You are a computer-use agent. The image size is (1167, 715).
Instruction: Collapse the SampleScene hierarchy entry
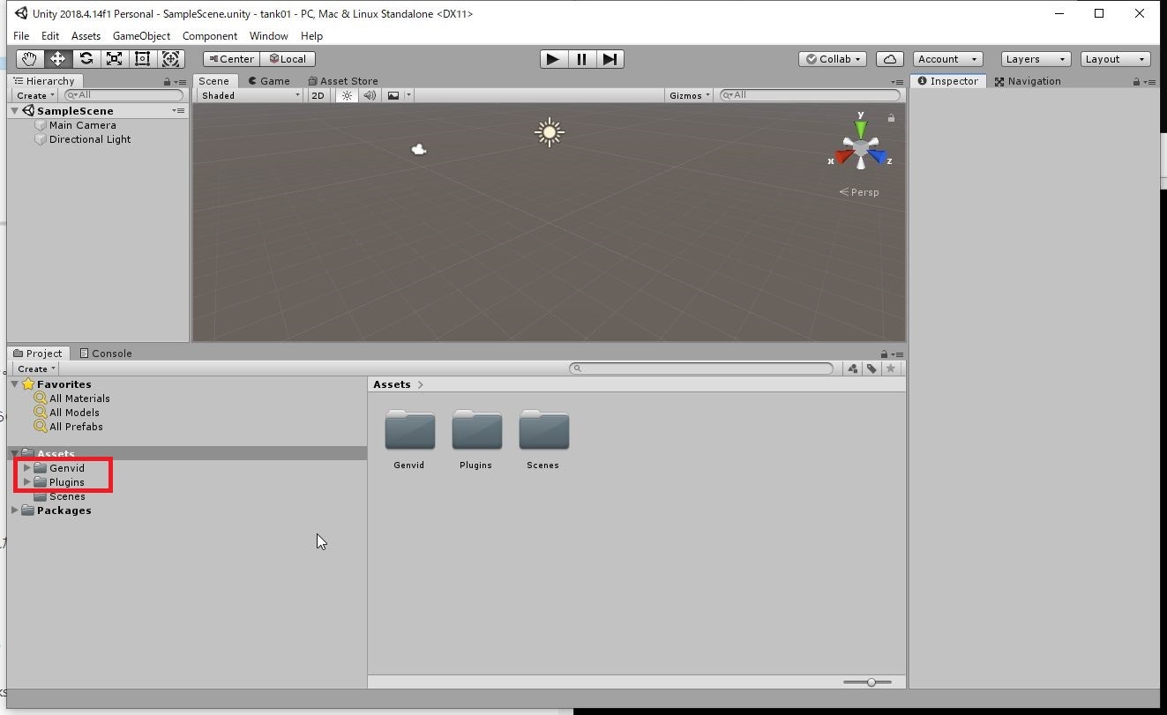pyautogui.click(x=16, y=111)
